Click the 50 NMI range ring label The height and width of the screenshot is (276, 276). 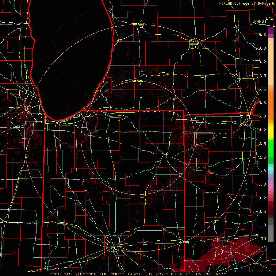pos(138,81)
